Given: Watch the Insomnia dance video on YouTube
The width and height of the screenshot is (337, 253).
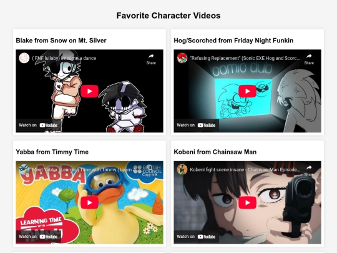Looking at the screenshot, I should (x=38, y=125).
